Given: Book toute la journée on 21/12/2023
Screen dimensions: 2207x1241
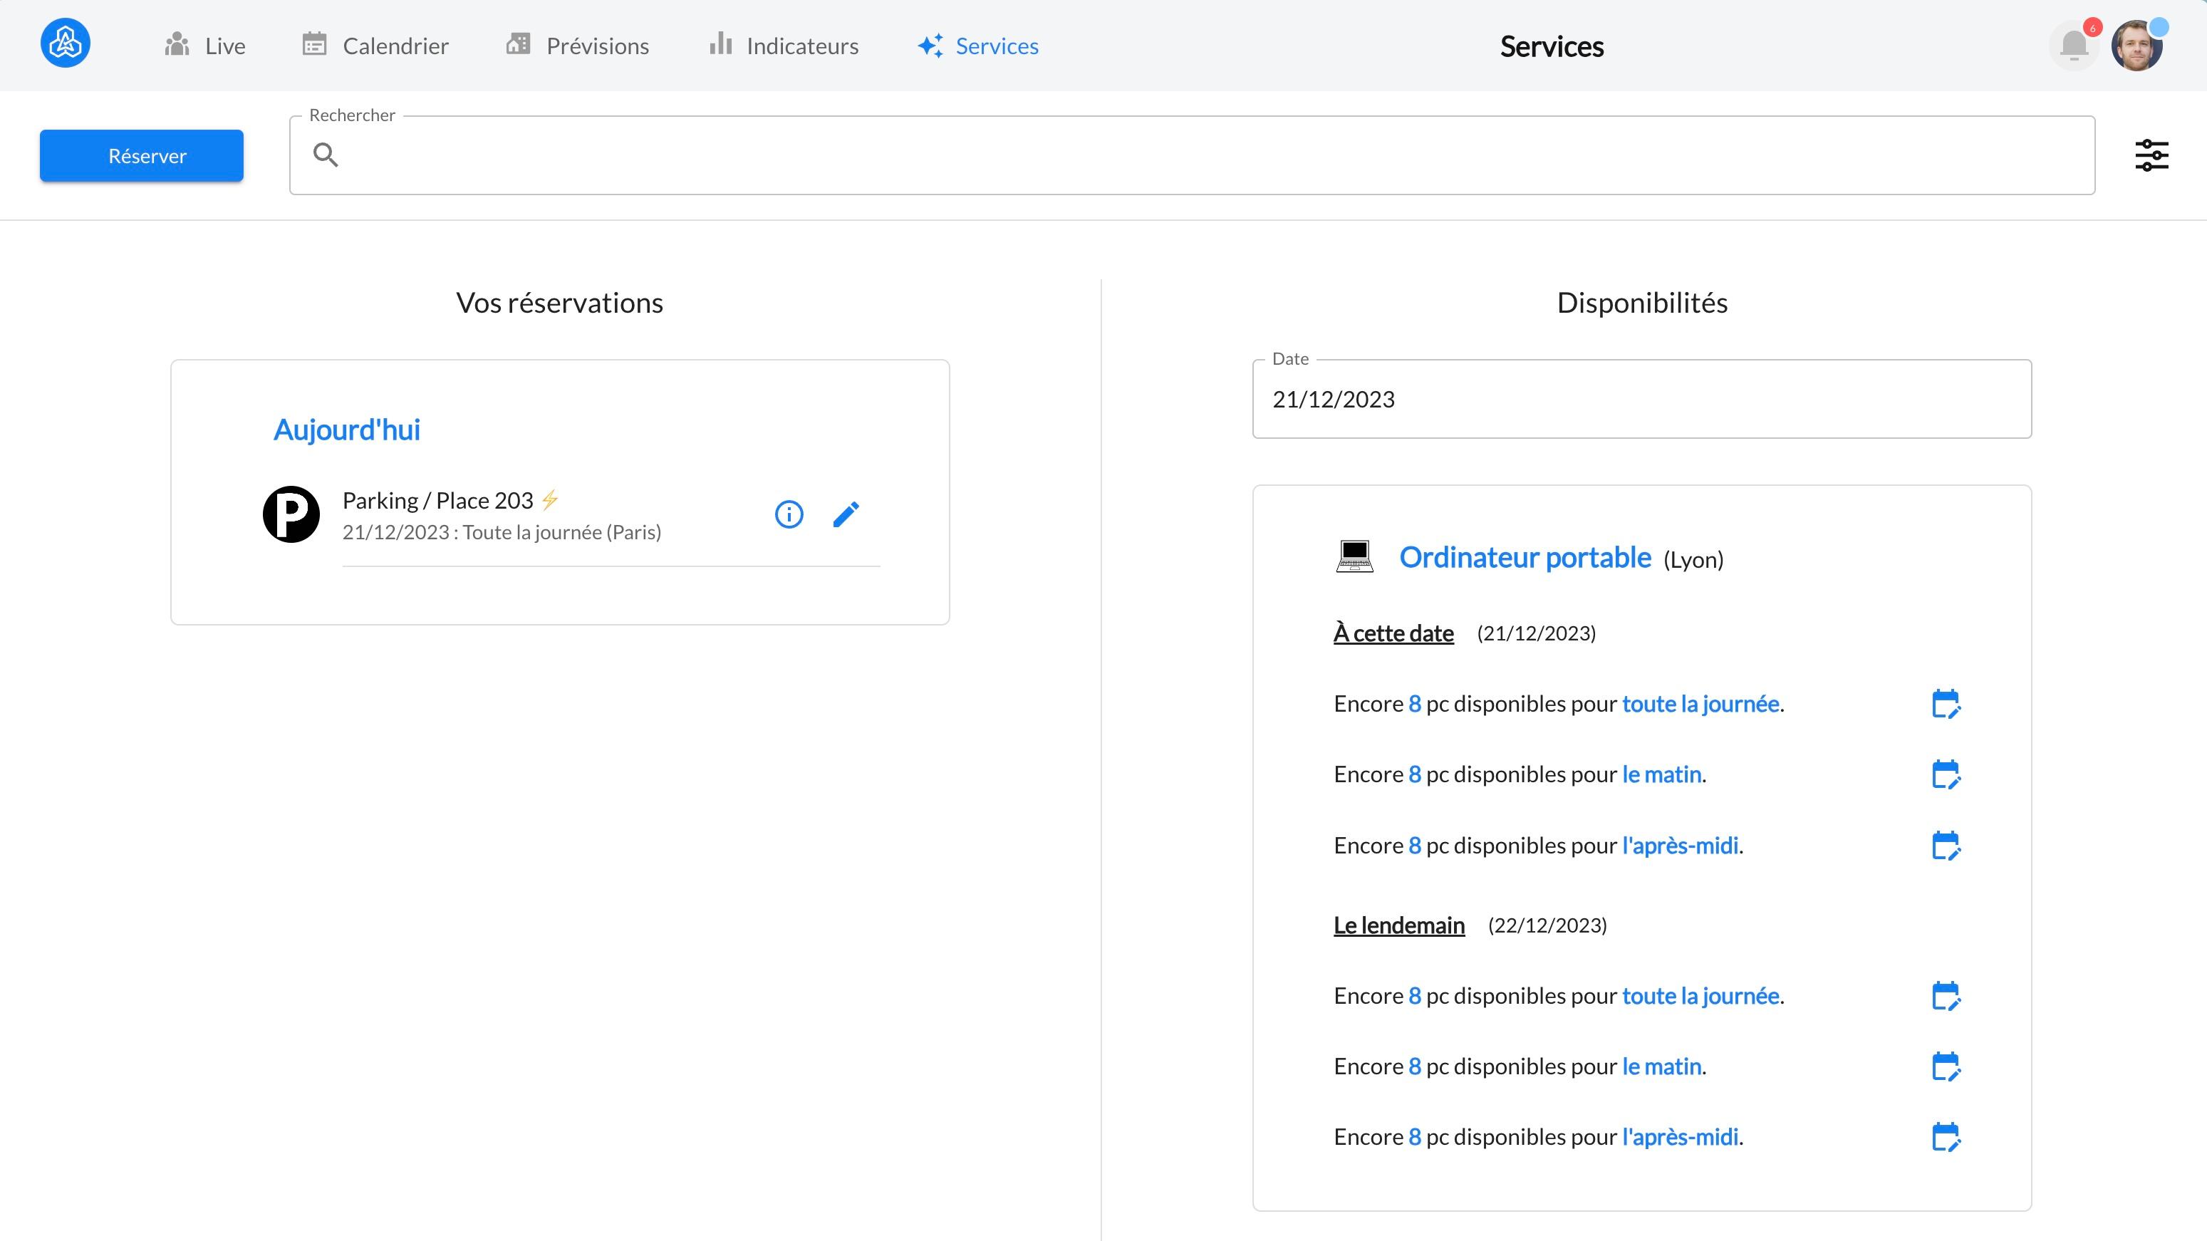Looking at the screenshot, I should coord(1946,704).
